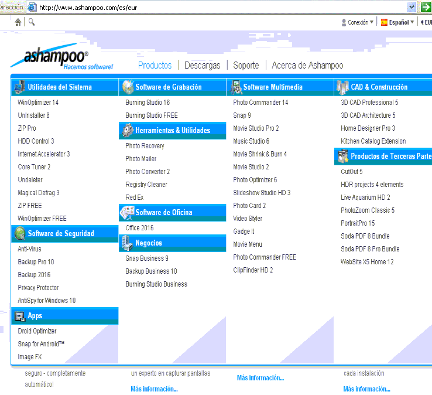Open AntiSpy for Windows 10

(47, 301)
